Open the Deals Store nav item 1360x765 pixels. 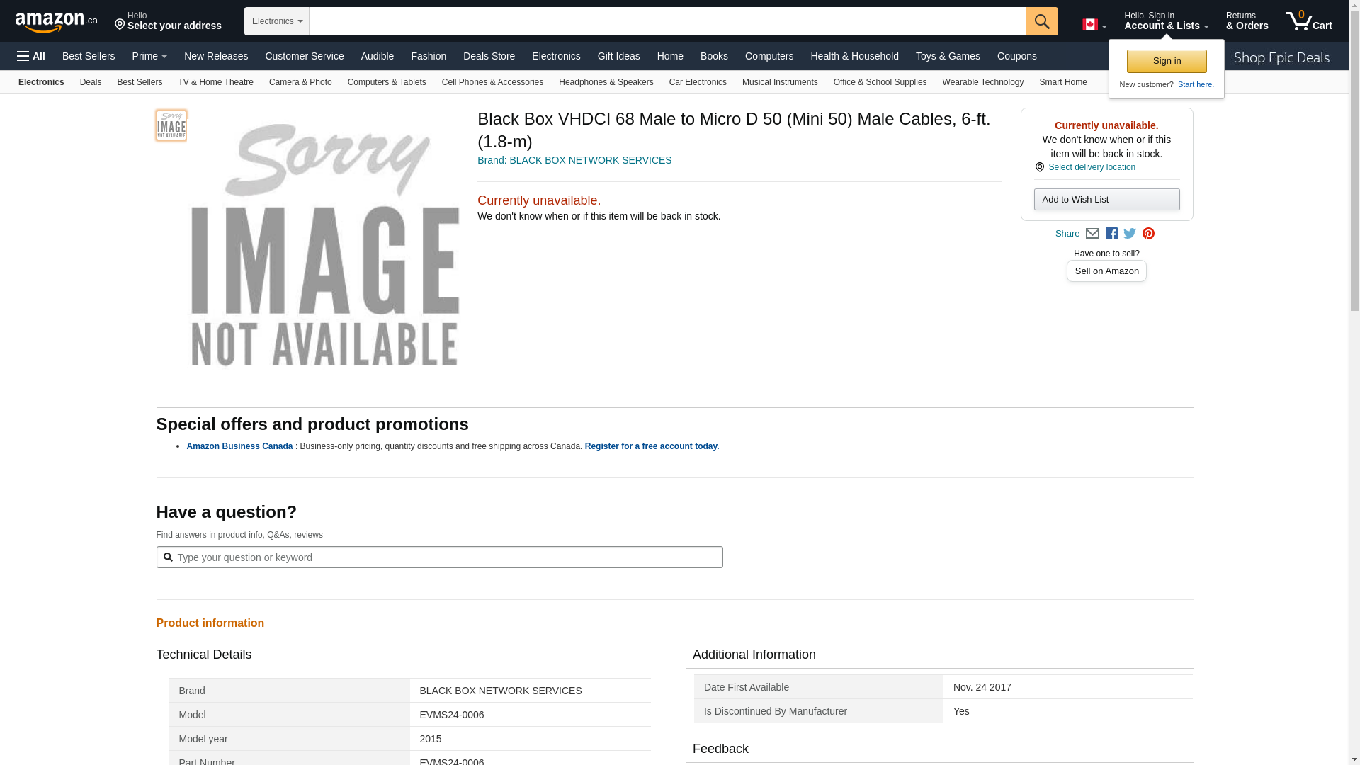tap(489, 56)
